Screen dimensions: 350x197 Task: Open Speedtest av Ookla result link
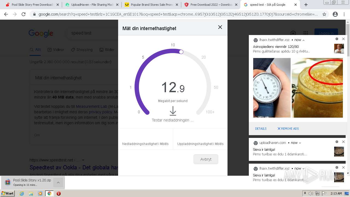click(74, 167)
